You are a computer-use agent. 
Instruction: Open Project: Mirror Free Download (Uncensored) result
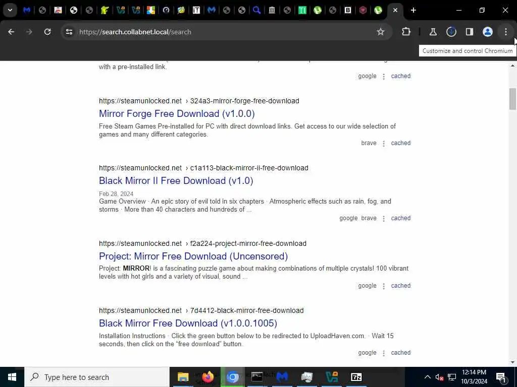point(193,256)
